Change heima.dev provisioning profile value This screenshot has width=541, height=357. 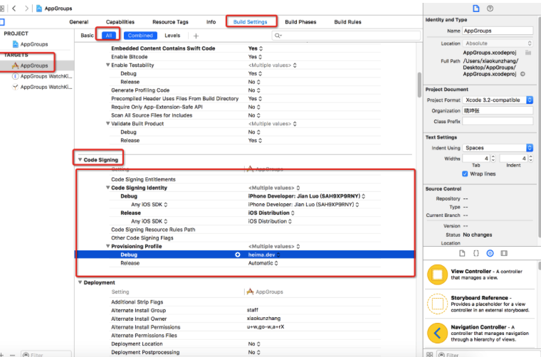click(x=264, y=255)
